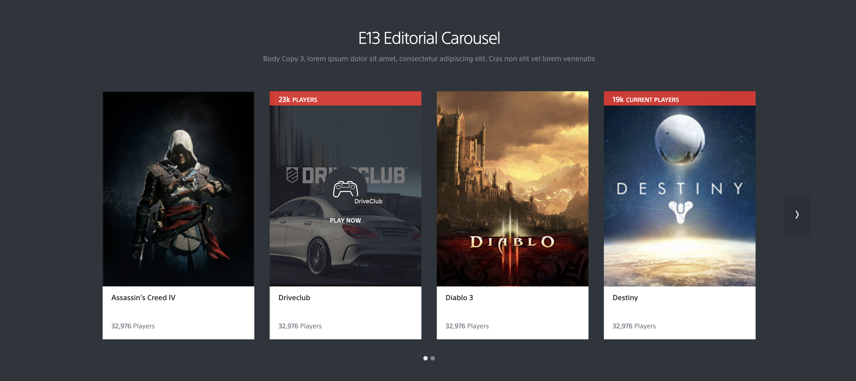Viewport: 856px width, 381px height.
Task: Open the Destiny cover artwork
Action: pyautogui.click(x=679, y=159)
